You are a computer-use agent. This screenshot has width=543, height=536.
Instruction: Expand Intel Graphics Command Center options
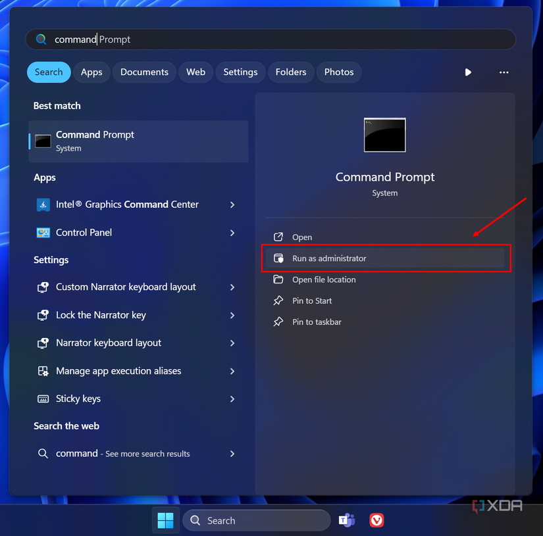pos(232,205)
